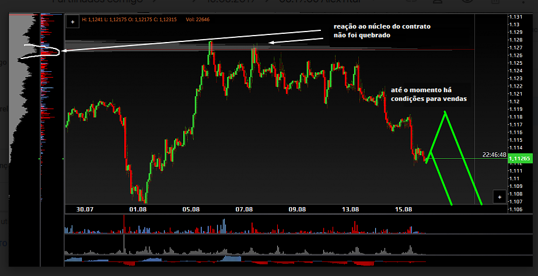538x276 pixels.
Task: Click the 05.08 date on time axis
Action: (x=191, y=208)
